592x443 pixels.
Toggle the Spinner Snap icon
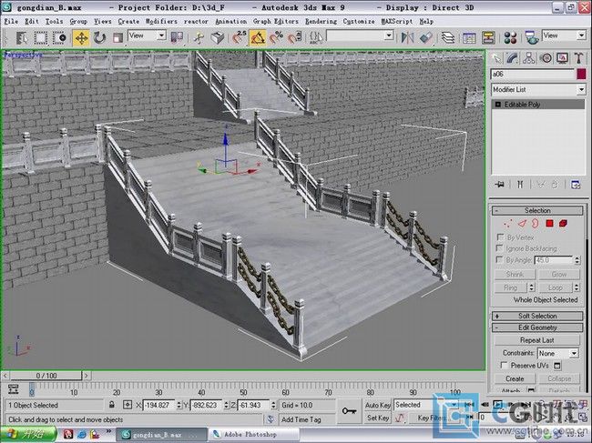(295, 37)
